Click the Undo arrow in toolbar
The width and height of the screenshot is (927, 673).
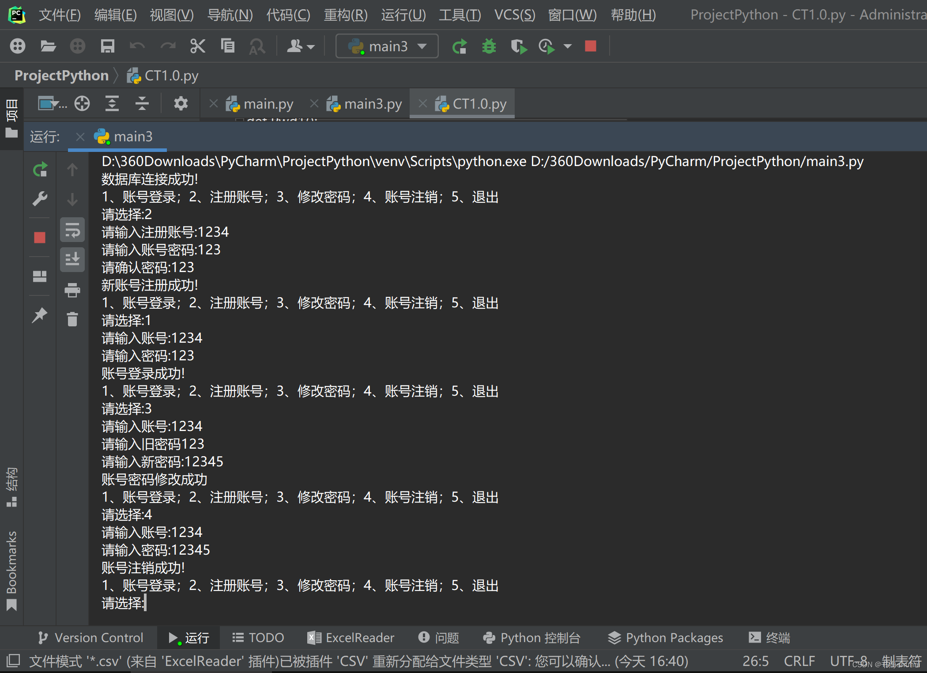point(137,46)
